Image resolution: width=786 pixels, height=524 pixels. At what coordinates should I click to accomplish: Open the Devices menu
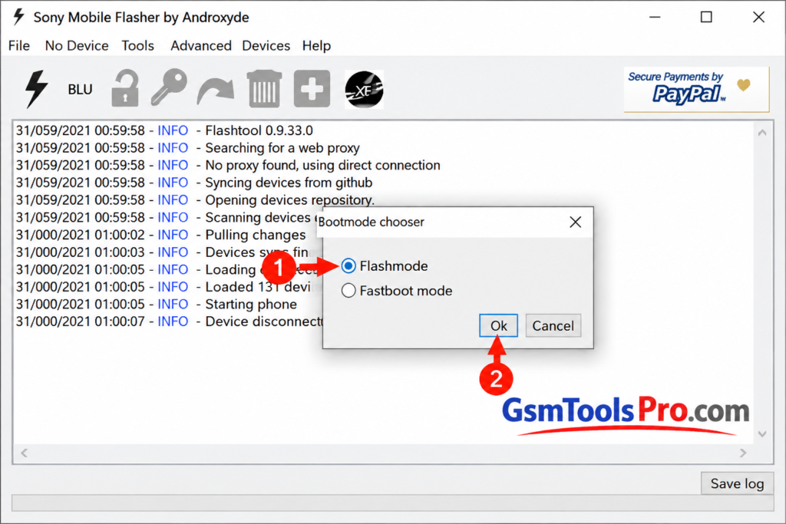coord(266,45)
